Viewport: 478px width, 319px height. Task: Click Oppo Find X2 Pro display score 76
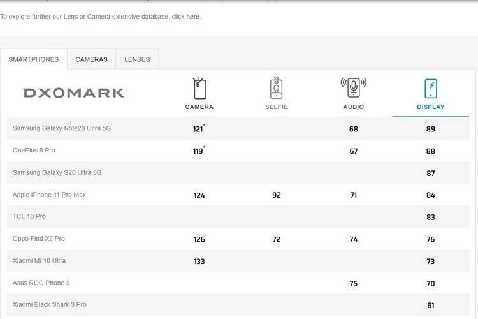(431, 240)
